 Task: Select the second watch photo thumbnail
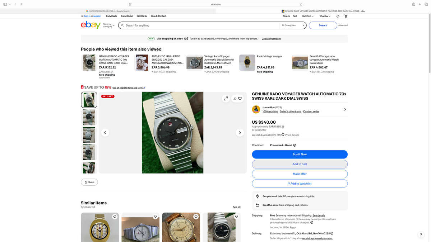[x=89, y=117]
